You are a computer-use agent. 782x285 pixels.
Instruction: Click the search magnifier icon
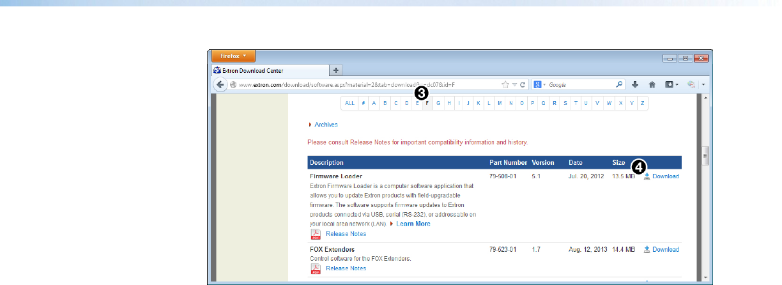coord(619,84)
